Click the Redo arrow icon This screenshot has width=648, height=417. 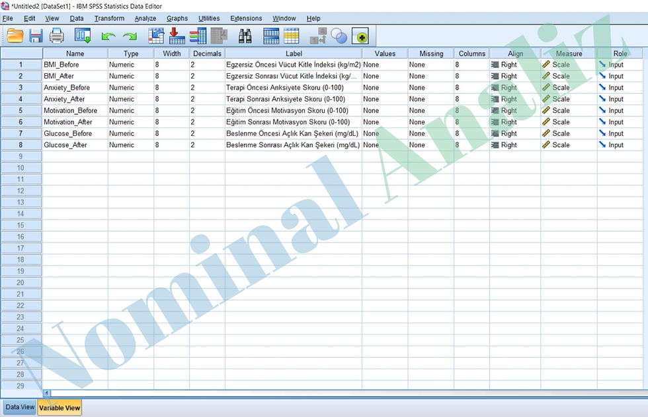coord(130,36)
